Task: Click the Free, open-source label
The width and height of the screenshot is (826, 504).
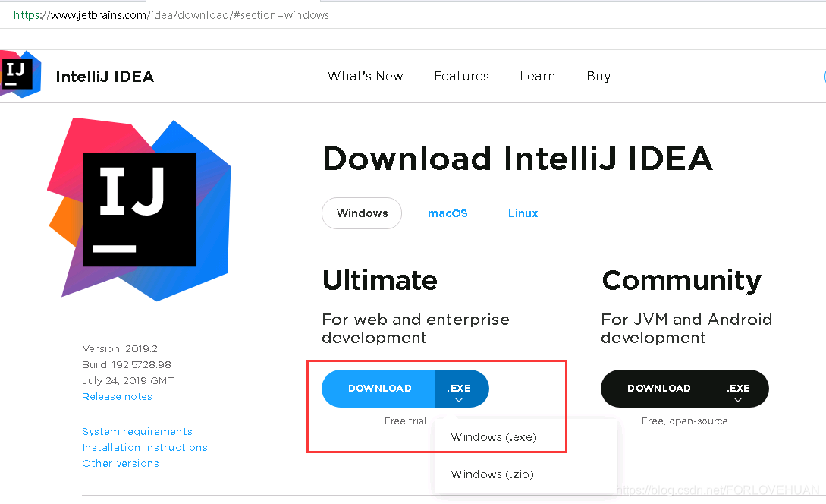Action: [x=684, y=421]
